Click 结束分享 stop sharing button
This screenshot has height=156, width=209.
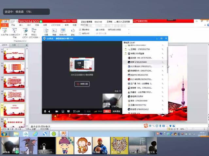[82, 84]
